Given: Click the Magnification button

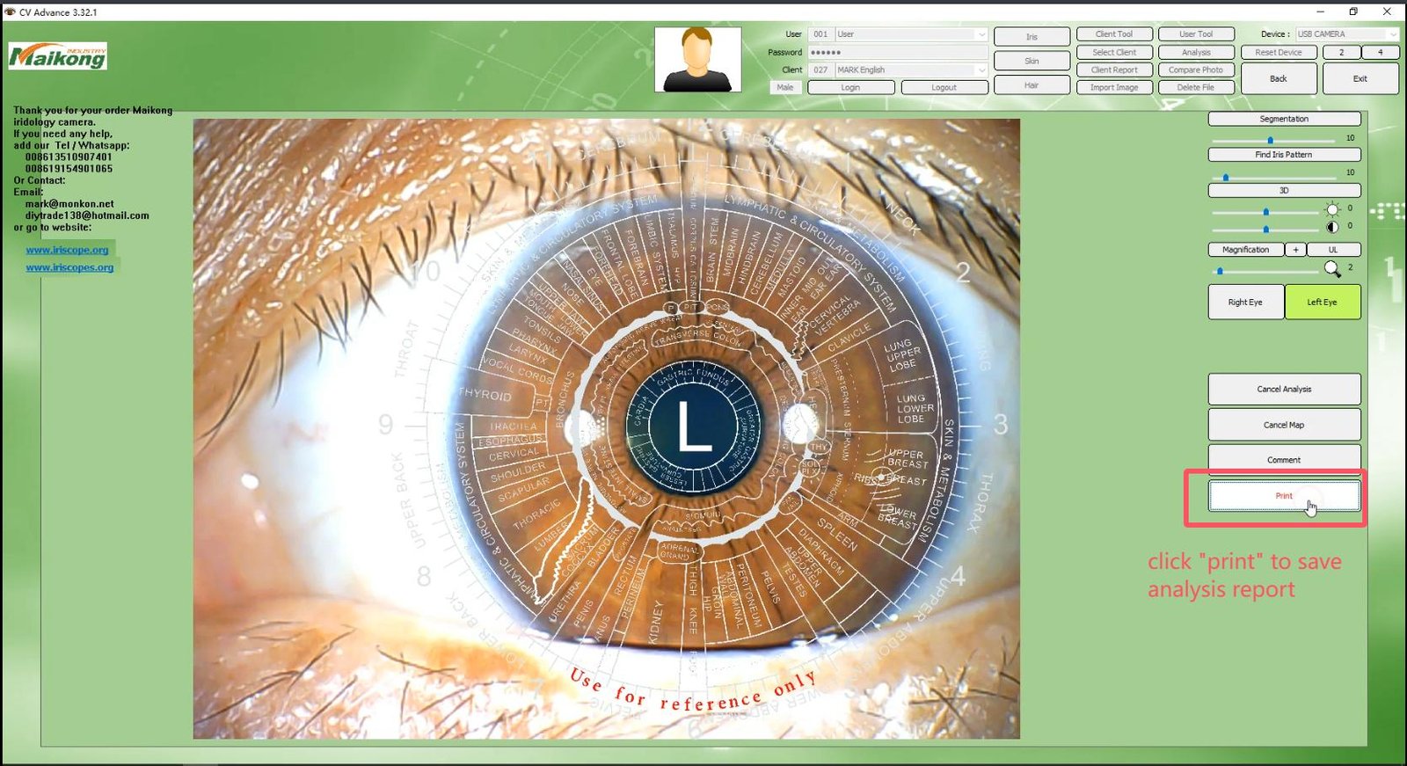Looking at the screenshot, I should 1246,250.
